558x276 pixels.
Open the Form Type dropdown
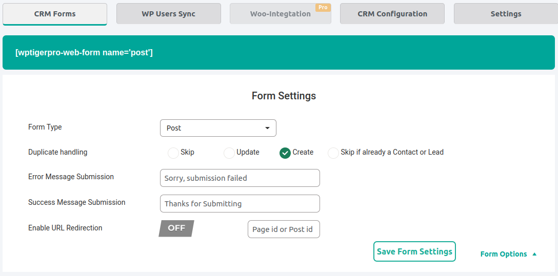pyautogui.click(x=218, y=128)
